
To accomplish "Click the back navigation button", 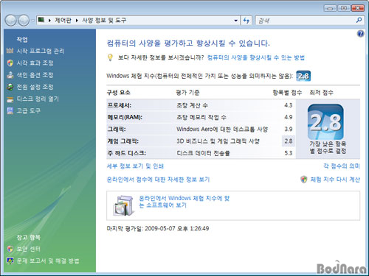I will coord(11,21).
